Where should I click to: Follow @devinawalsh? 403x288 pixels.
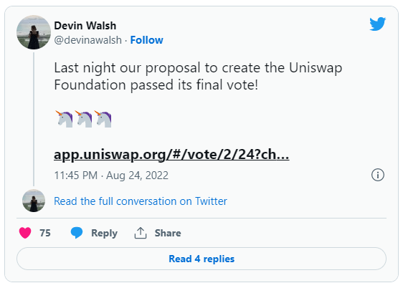[146, 40]
